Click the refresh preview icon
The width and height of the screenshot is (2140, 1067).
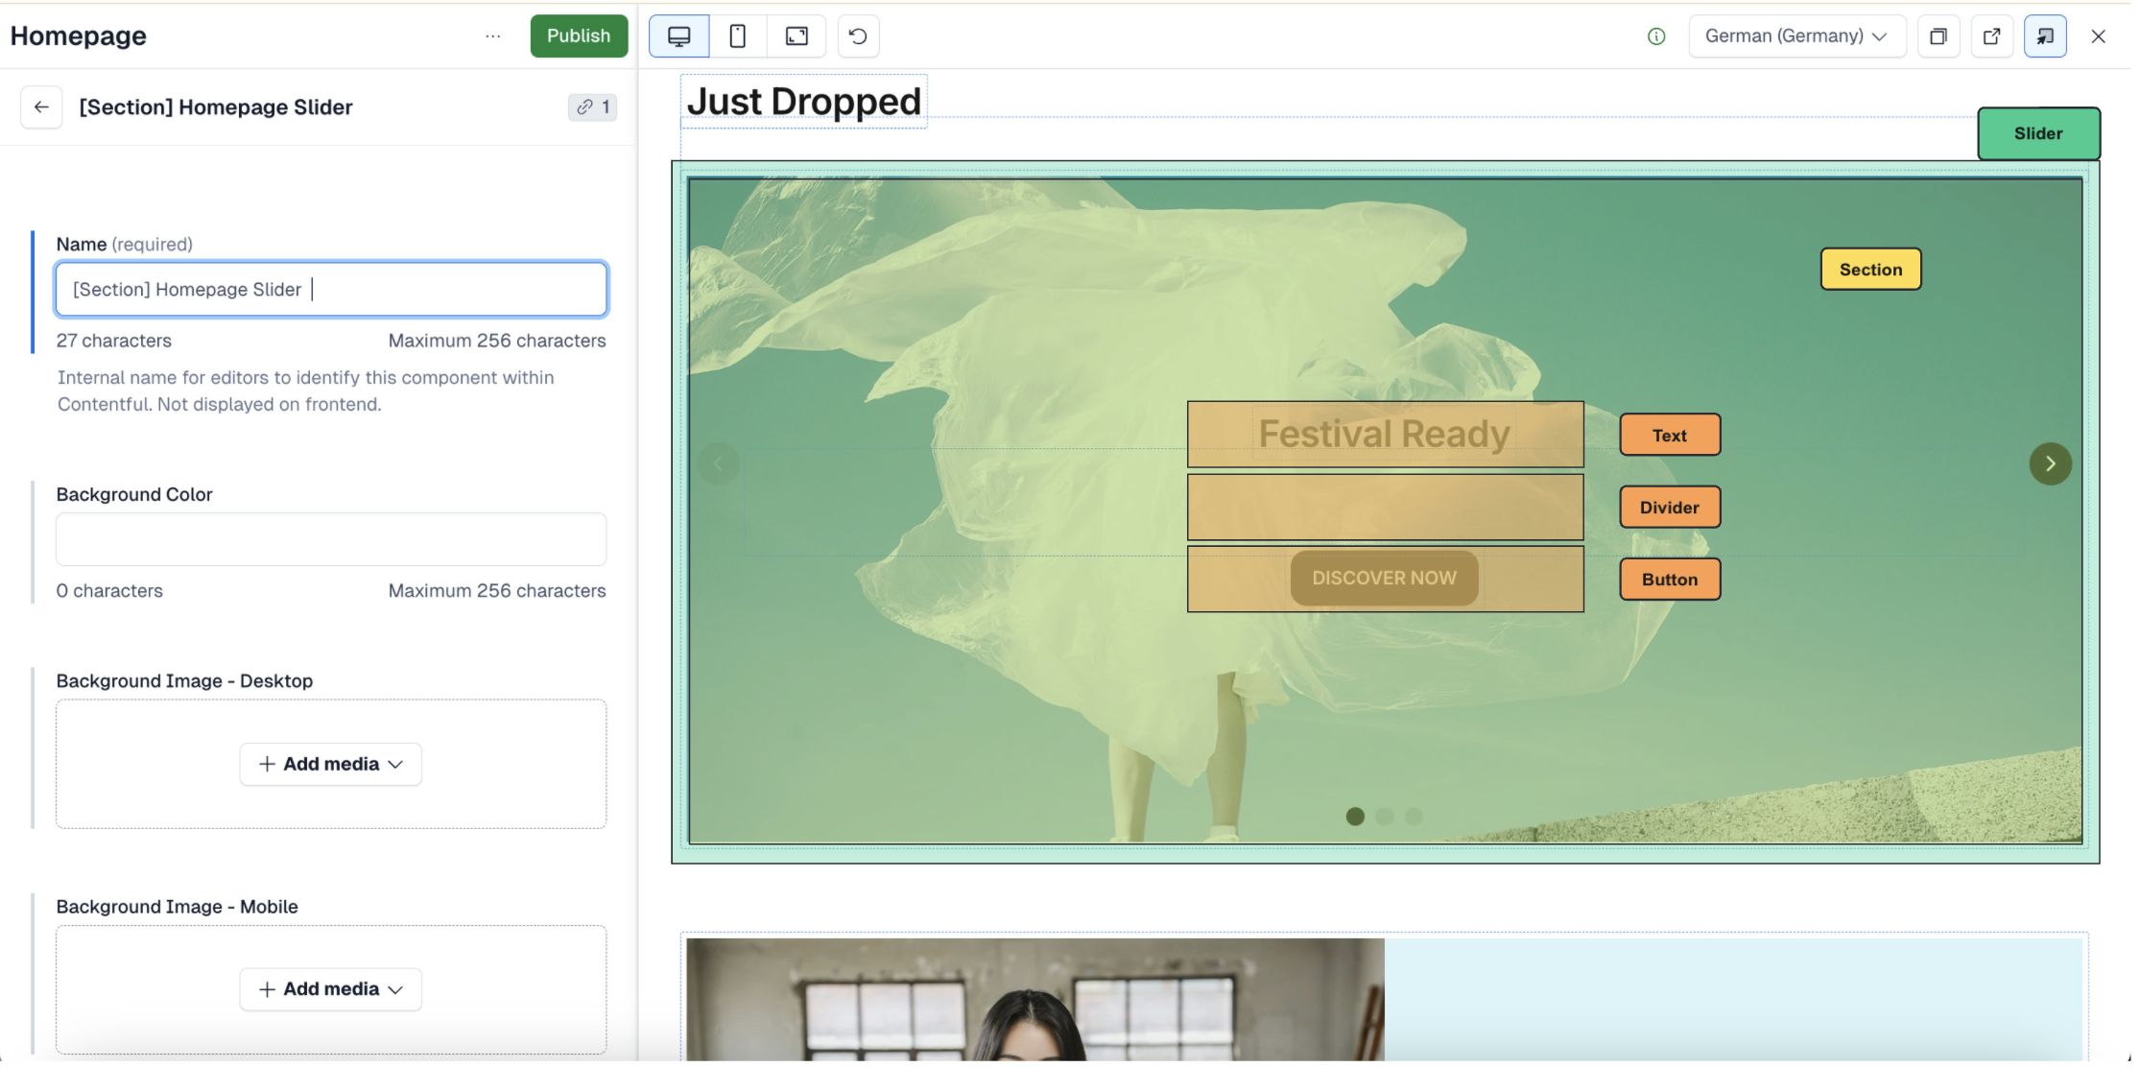[x=858, y=36]
